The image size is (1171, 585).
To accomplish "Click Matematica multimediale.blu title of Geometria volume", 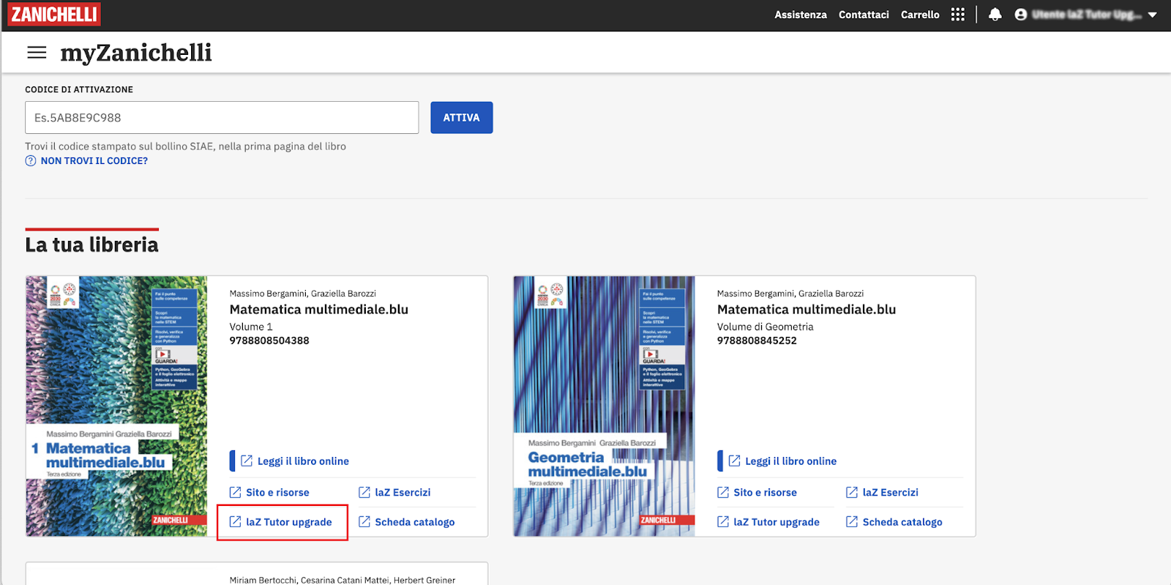I will [807, 310].
